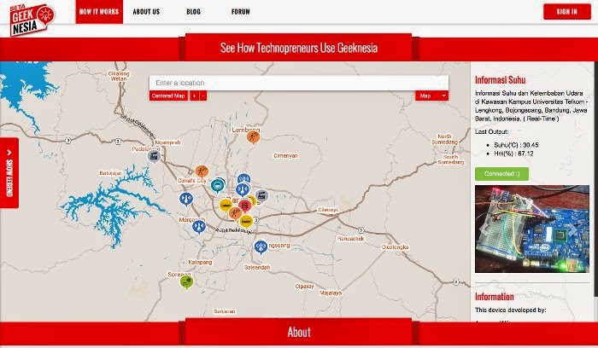Open the gray factory marker near Padalarang
This screenshot has height=348, width=598.
click(x=154, y=156)
